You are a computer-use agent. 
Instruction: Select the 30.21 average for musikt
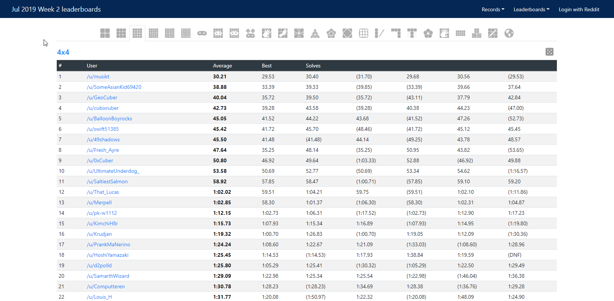click(220, 76)
